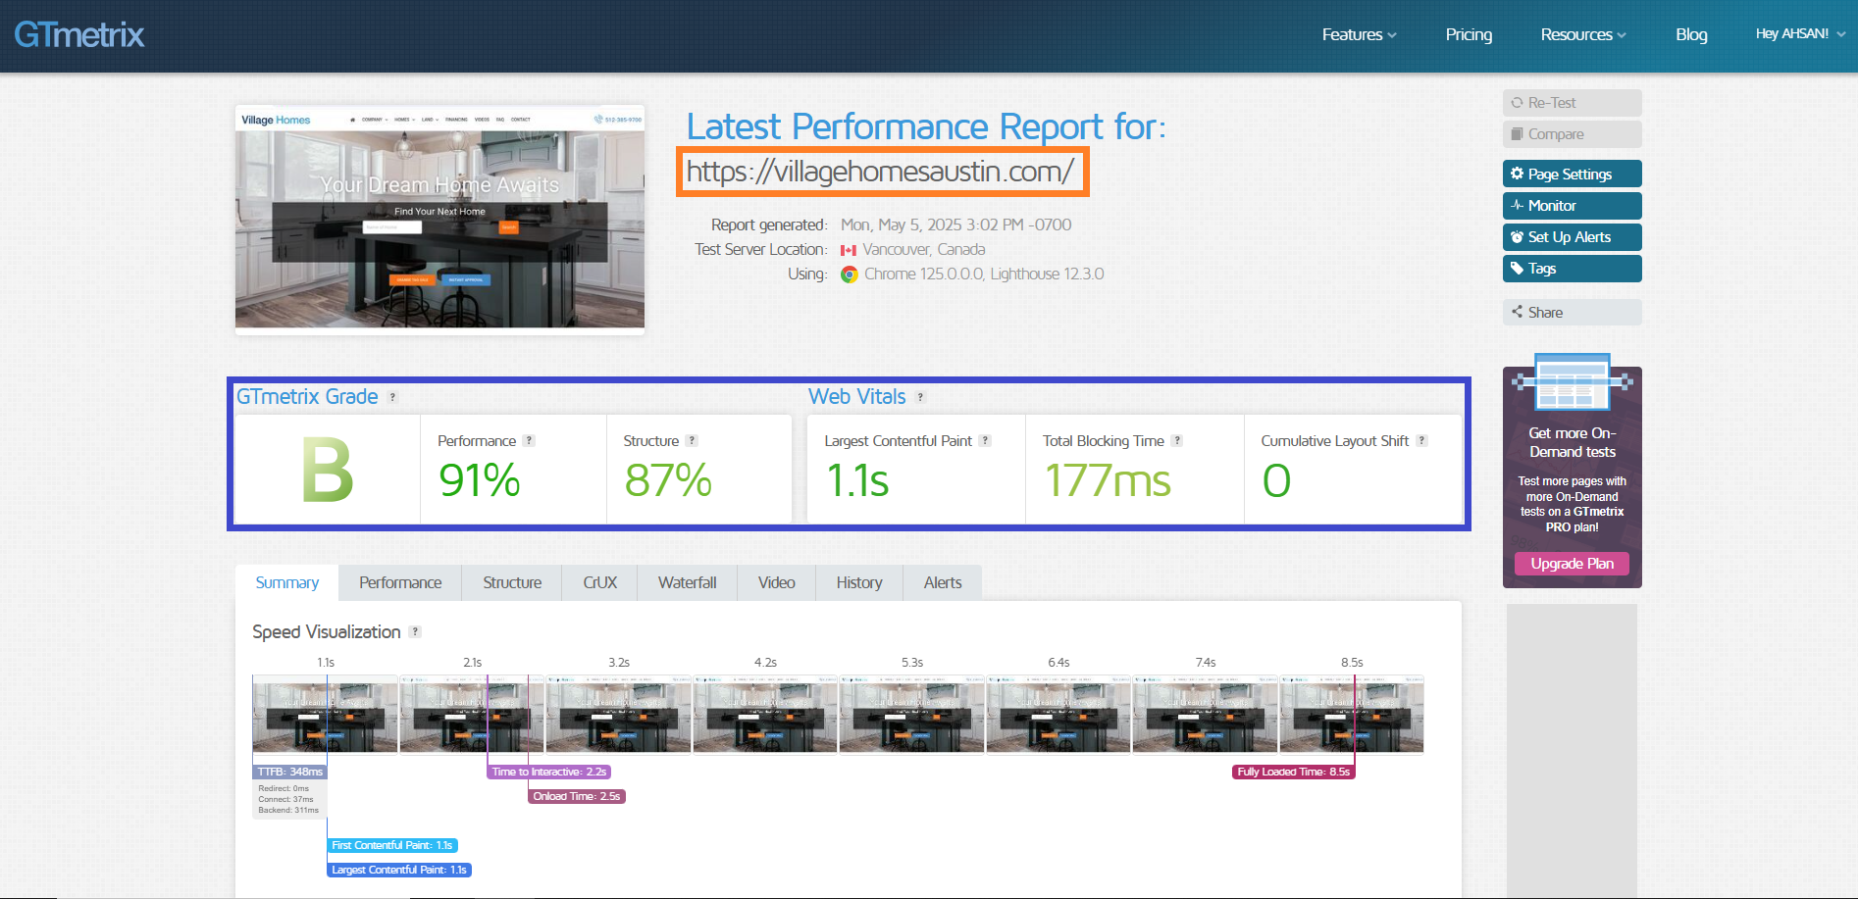Select the Fully Loaded Time marker

point(1293,772)
